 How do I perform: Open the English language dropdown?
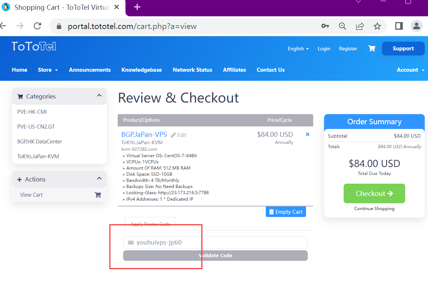(x=298, y=49)
